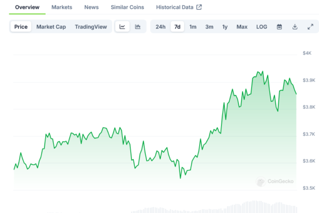
Task: Switch chart to TradingView mode
Action: pyautogui.click(x=92, y=27)
